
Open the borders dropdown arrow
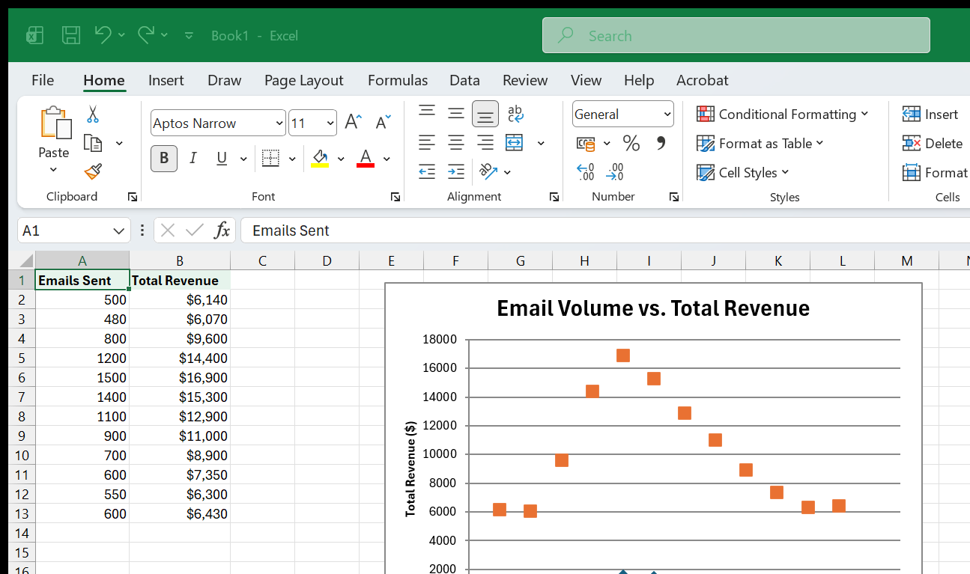292,159
